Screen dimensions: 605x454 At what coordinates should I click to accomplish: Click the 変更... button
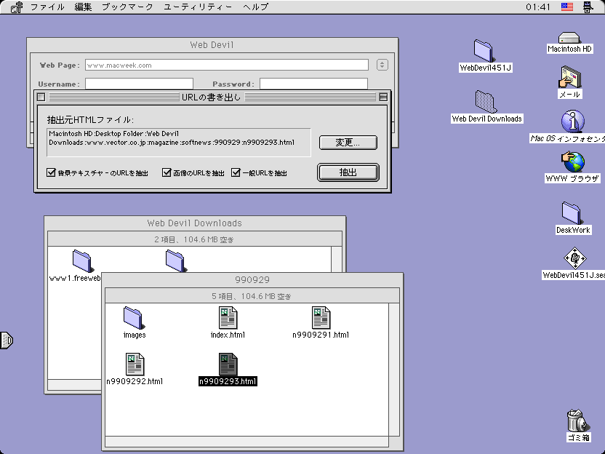pyautogui.click(x=348, y=142)
